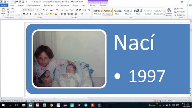Viewport: 192px width, 108px height.
Task: Click the bullets list icon
Action: (62, 10)
